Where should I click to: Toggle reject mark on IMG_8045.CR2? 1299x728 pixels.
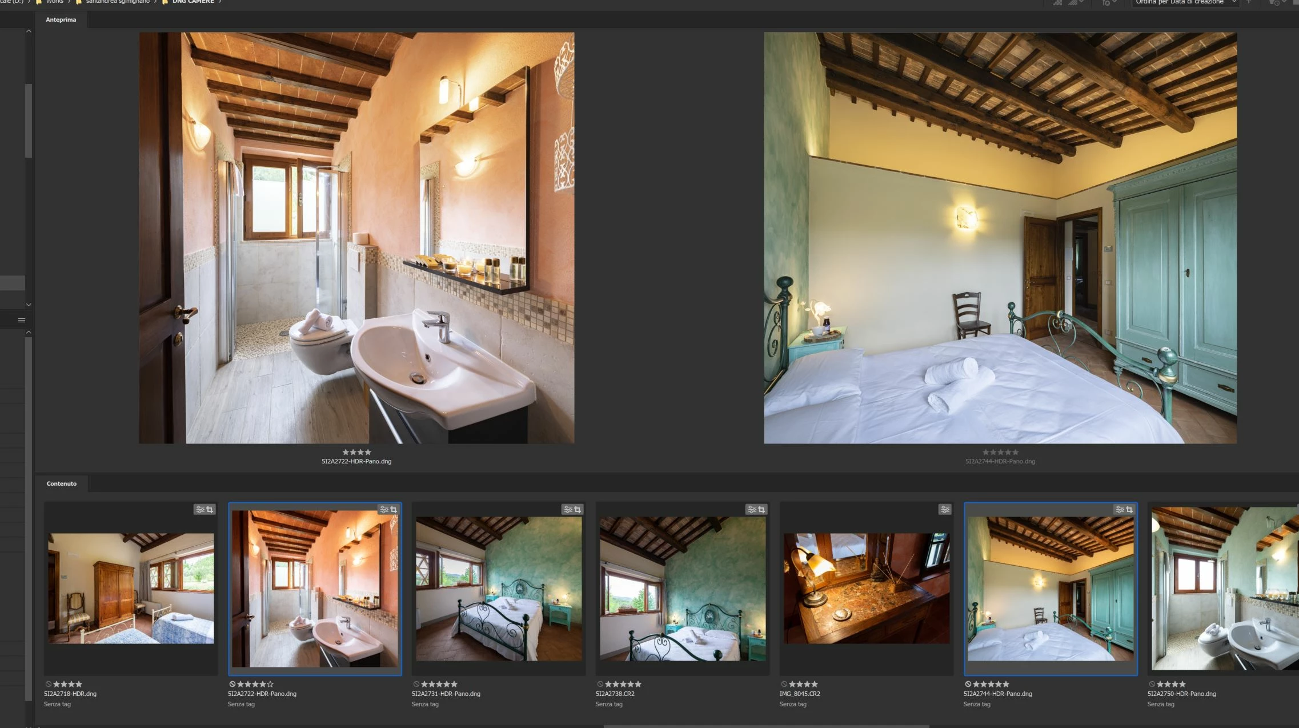(784, 684)
